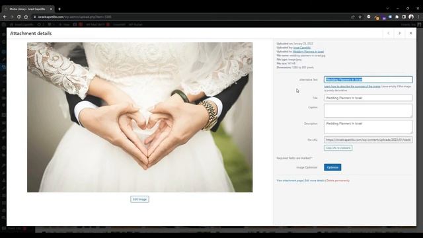Viewport: 423px width, 238px height.
Task: Click the white circular extension icon
Action: click(369, 17)
